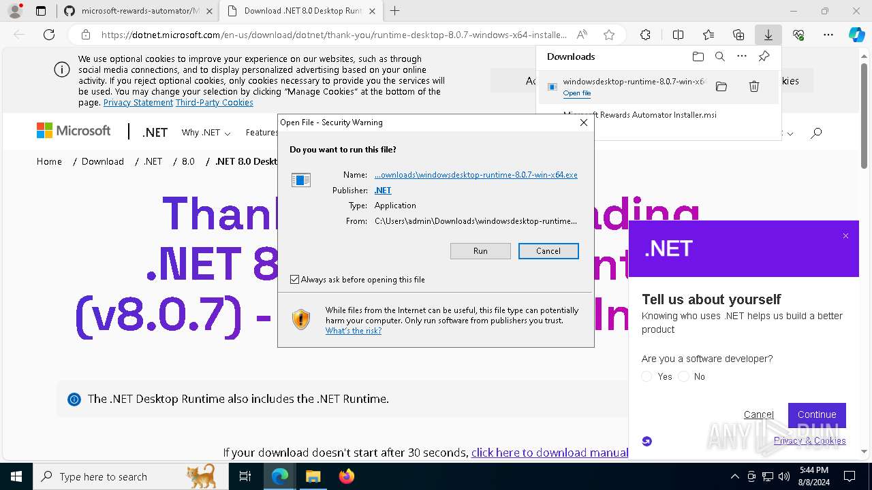Open Privacy Statement link

(138, 103)
